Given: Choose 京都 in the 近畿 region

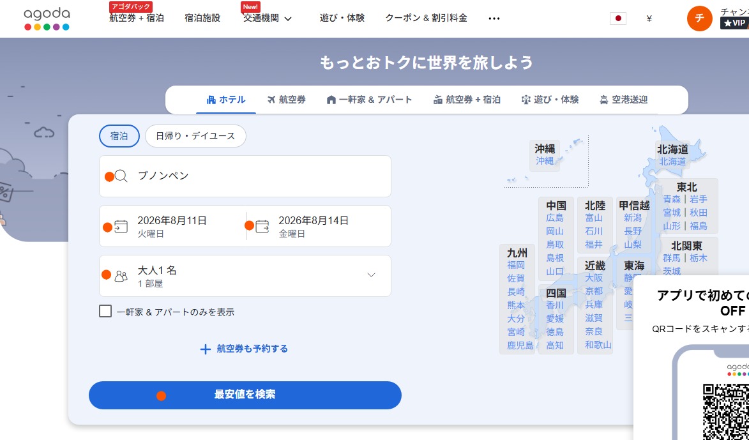Looking at the screenshot, I should 594,291.
